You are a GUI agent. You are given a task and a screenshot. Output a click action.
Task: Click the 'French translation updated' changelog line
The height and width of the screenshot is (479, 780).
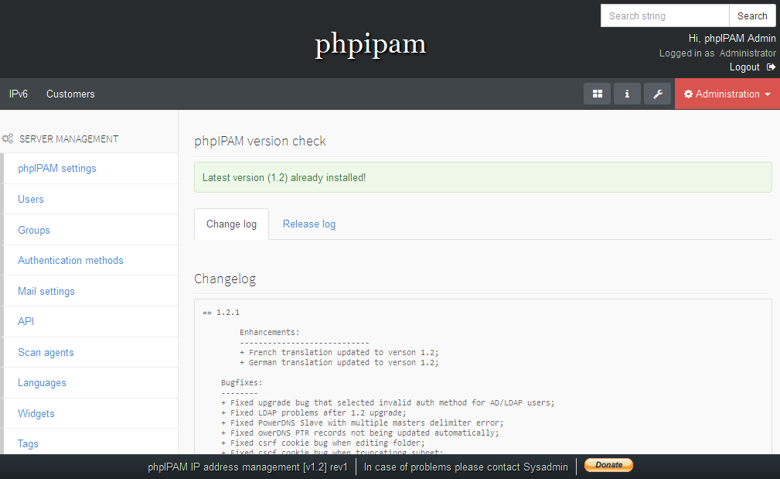point(339,353)
